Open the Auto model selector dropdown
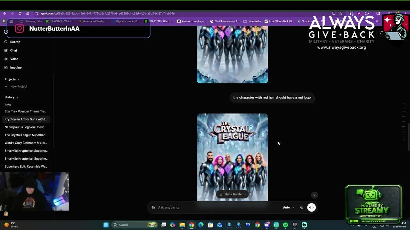The width and height of the screenshot is (410, 230). coord(289,207)
